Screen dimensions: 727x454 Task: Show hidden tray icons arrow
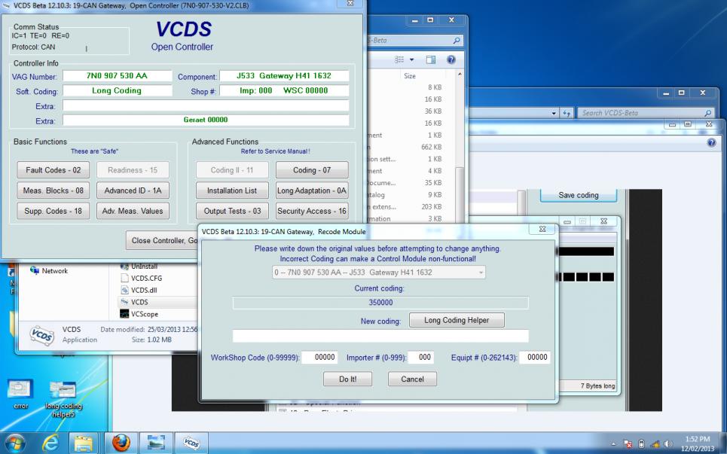click(613, 443)
